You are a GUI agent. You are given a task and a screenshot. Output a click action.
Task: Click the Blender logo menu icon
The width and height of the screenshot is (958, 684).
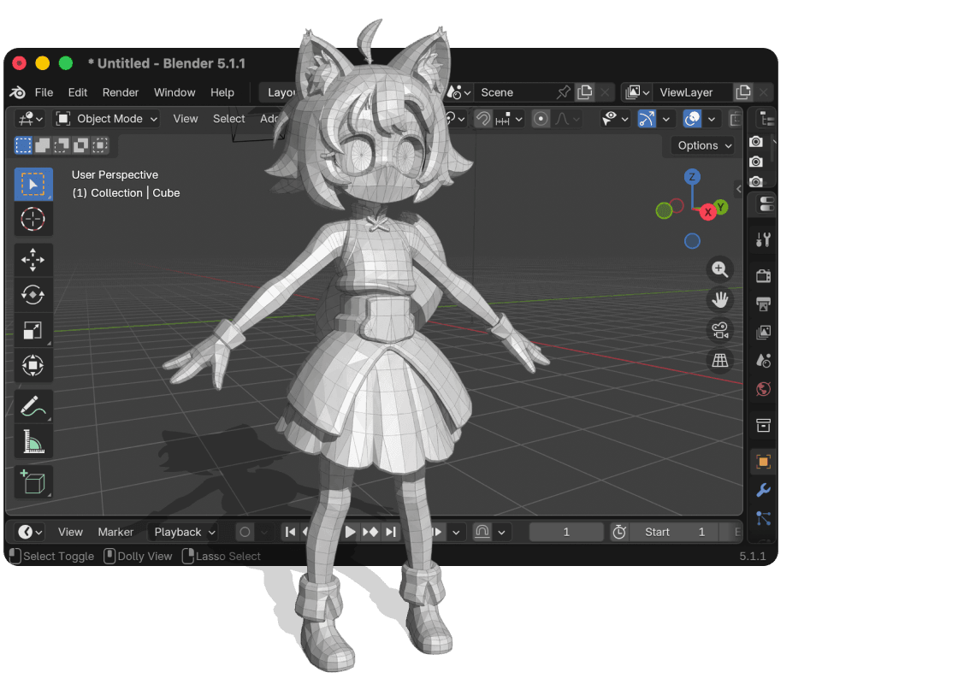coord(18,92)
